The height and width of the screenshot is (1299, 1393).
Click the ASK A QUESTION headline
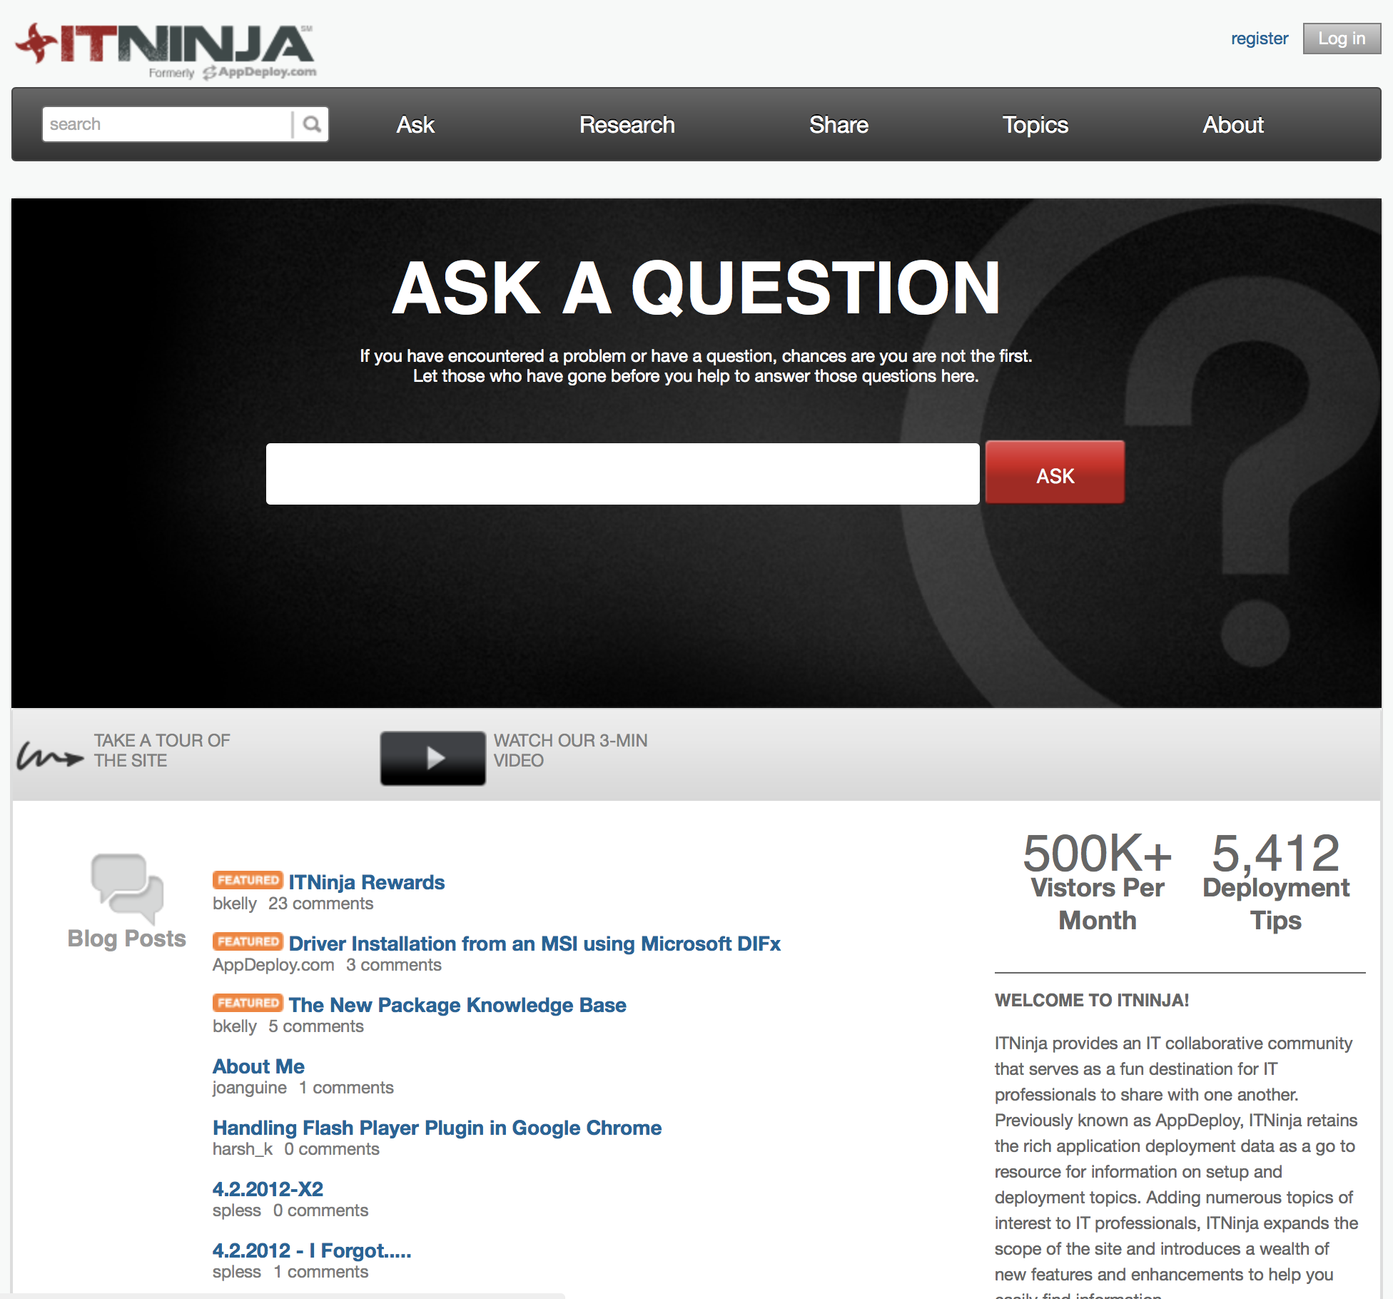pos(696,287)
